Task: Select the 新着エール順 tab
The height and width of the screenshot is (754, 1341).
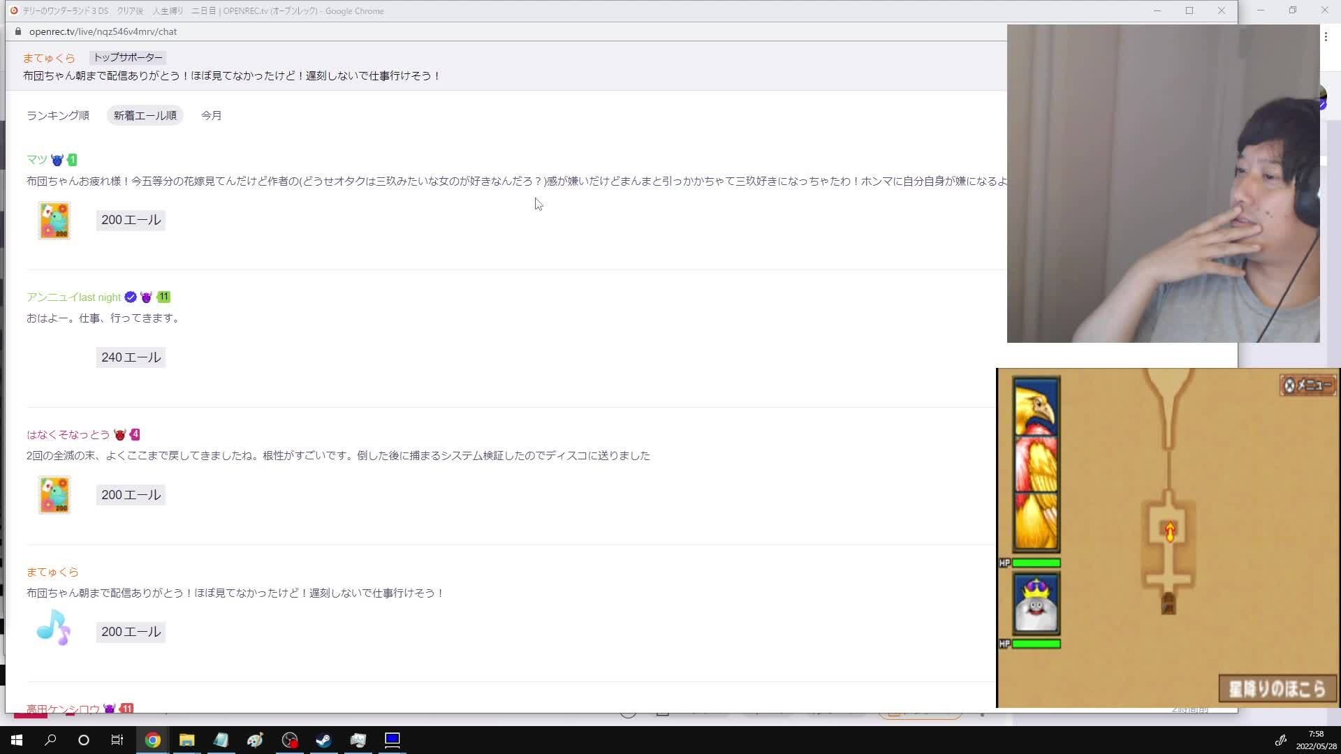Action: point(145,115)
